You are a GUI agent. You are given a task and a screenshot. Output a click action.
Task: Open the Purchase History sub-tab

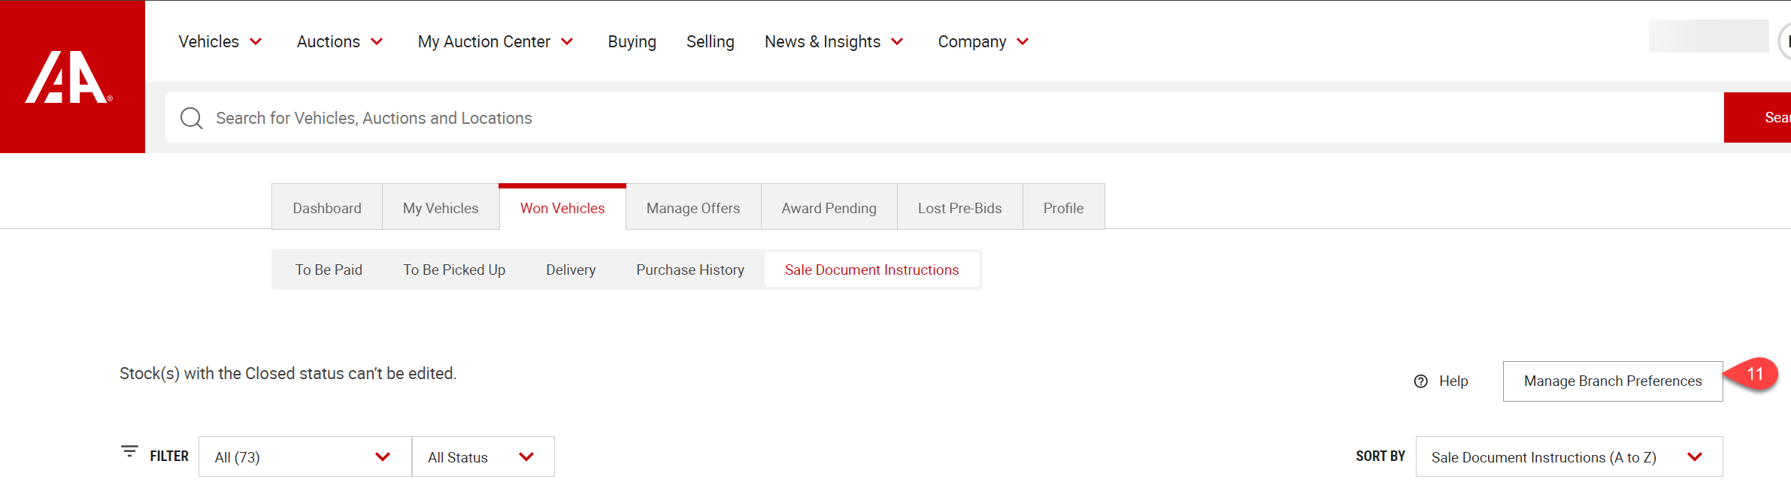(x=689, y=270)
